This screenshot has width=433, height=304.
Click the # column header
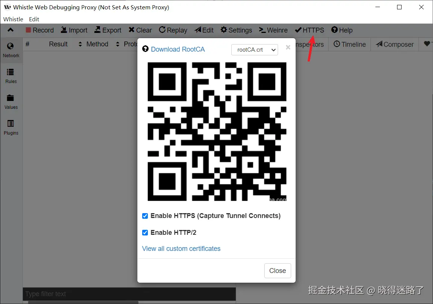[27, 44]
